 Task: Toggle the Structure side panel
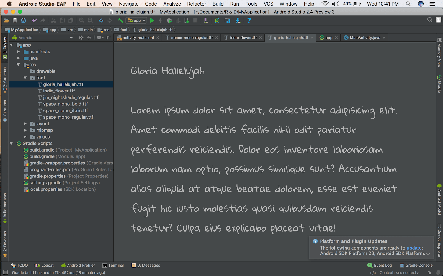tap(5, 79)
